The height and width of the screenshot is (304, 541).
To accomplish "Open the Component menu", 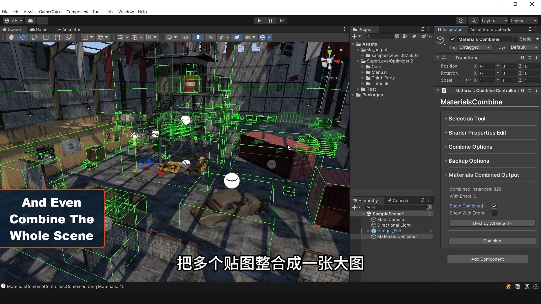I will 77,12.
